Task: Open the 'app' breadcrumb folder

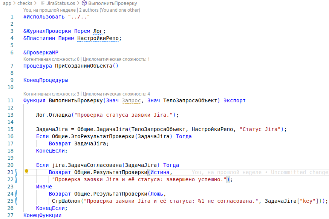Action: click(7, 3)
